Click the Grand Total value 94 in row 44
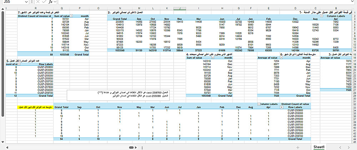The width and height of the screenshot is (357, 150). coord(61,139)
